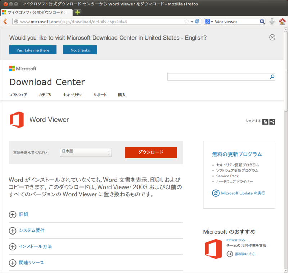
Task: Open the カテゴリ menu item
Action: coord(45,95)
